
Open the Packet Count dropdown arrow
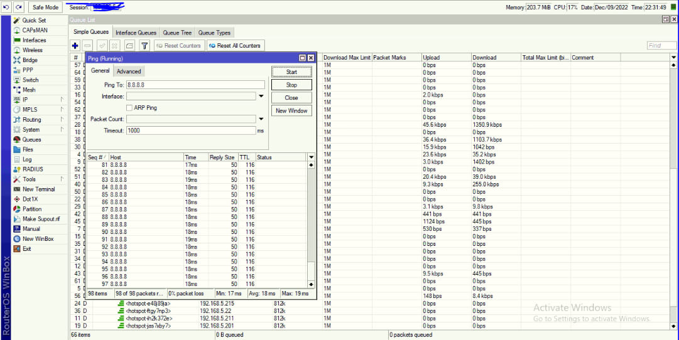tap(261, 119)
